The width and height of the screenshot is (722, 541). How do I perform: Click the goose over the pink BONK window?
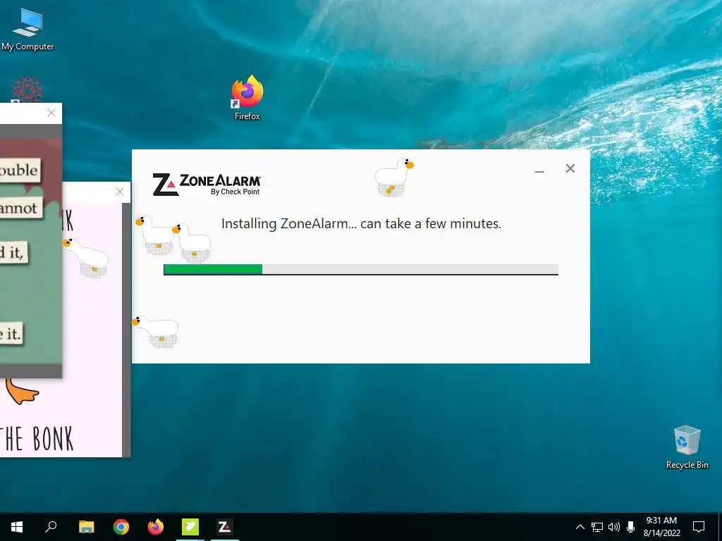[x=85, y=257]
